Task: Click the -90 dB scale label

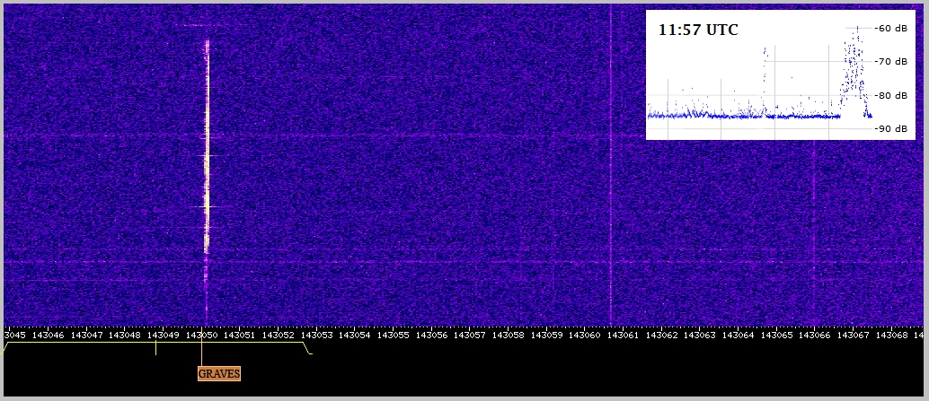Action: (x=892, y=129)
